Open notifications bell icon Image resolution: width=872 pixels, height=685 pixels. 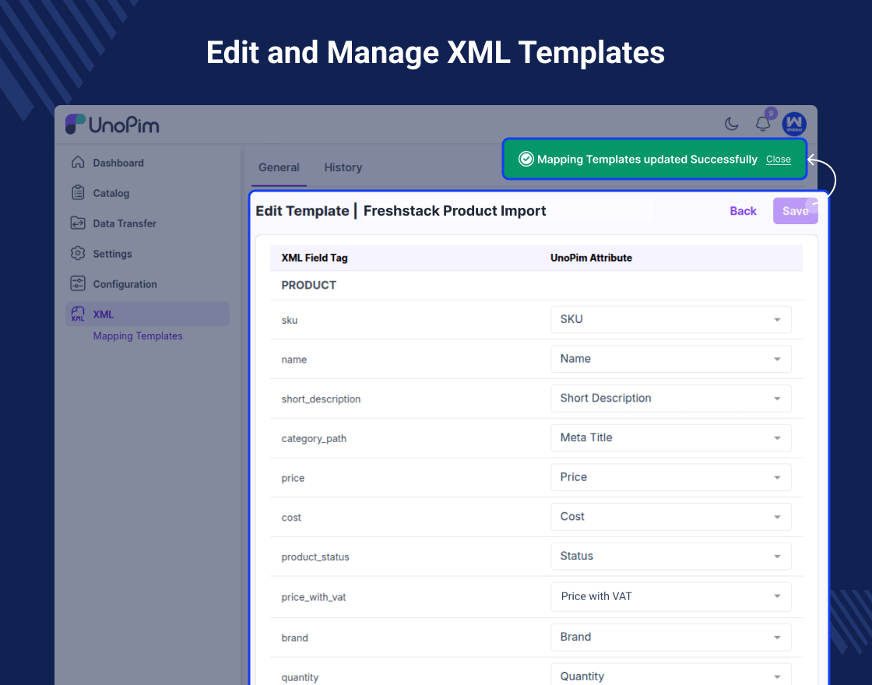762,124
